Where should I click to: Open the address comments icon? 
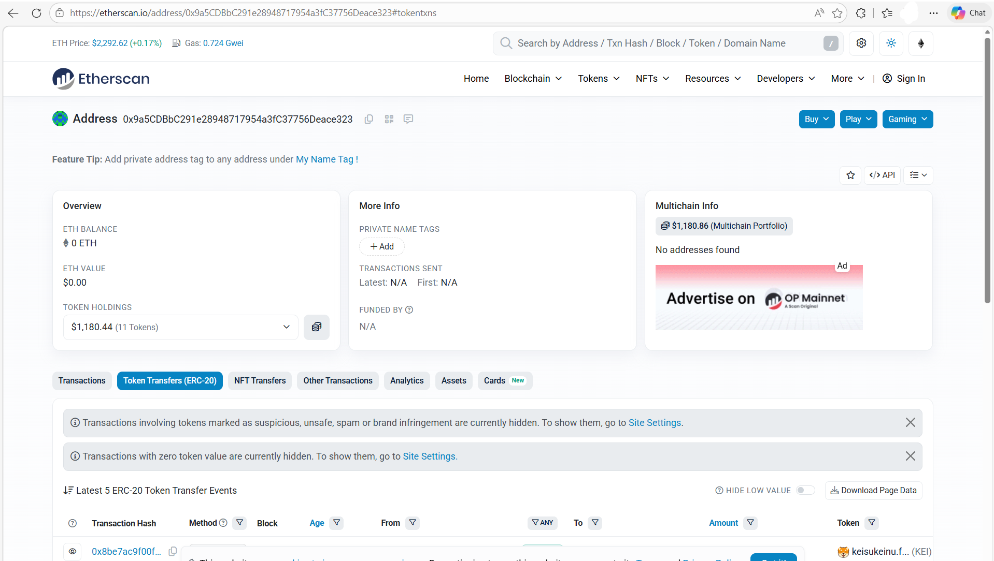[408, 119]
